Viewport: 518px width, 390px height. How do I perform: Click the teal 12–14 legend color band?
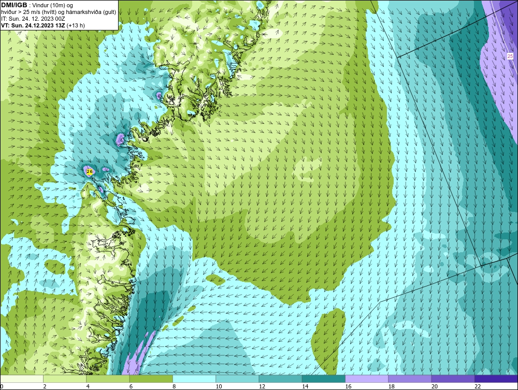[280, 379]
